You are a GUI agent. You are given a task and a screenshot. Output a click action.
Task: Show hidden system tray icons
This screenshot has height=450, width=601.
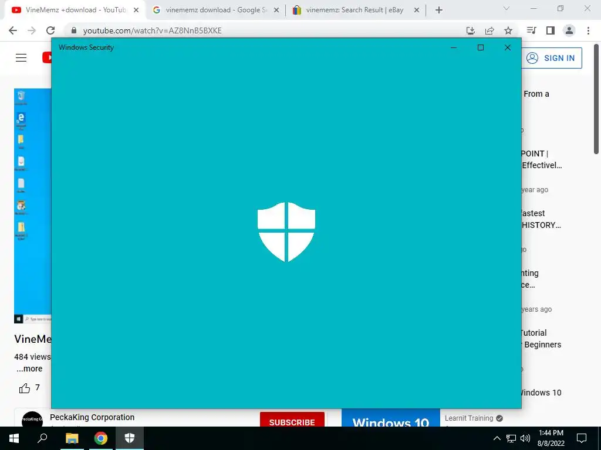497,438
